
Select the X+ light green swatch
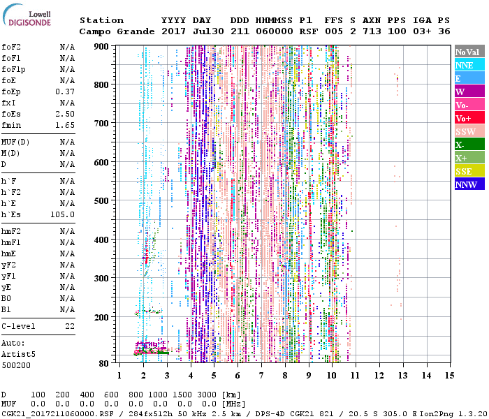coord(469,158)
